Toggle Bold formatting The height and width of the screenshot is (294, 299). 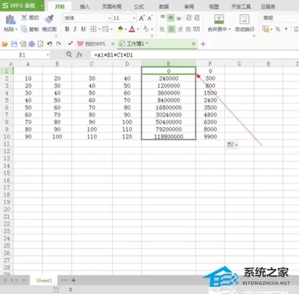point(67,29)
